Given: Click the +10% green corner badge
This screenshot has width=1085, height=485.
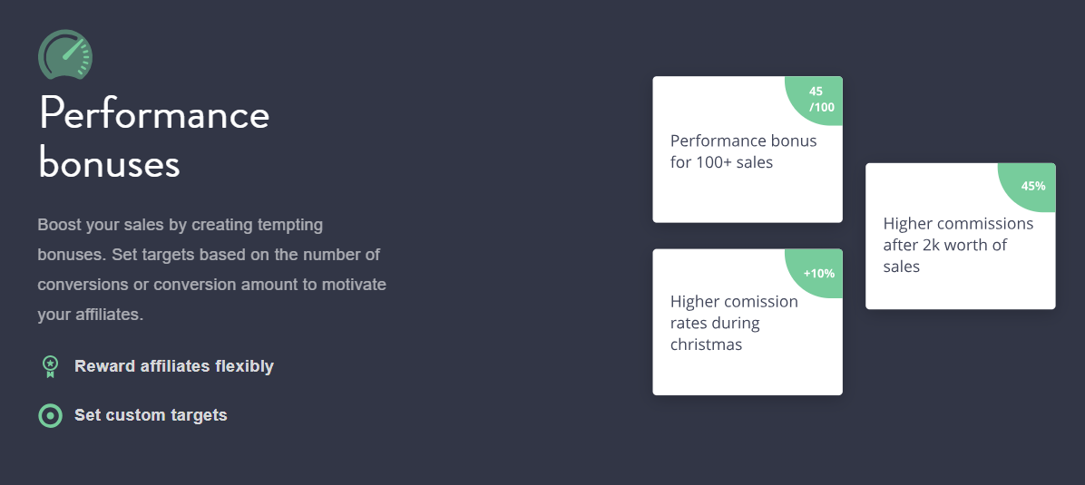Looking at the screenshot, I should [x=816, y=273].
